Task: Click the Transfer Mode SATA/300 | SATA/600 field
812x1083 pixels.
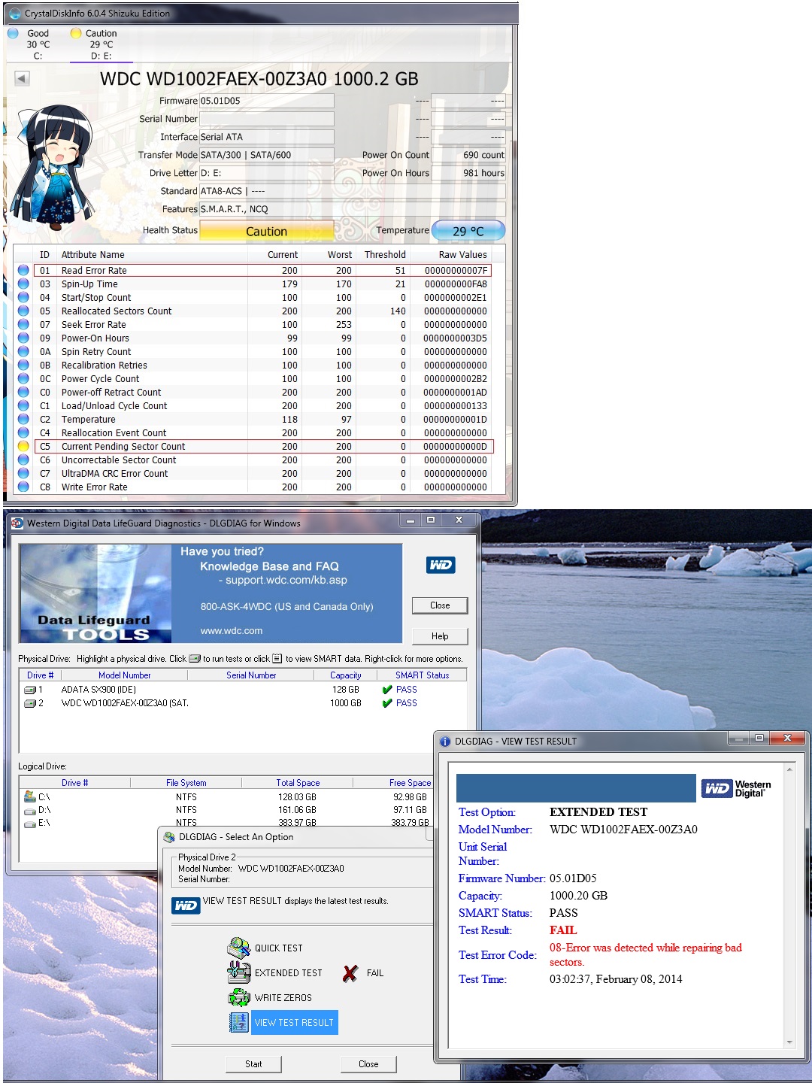Action: tap(266, 155)
